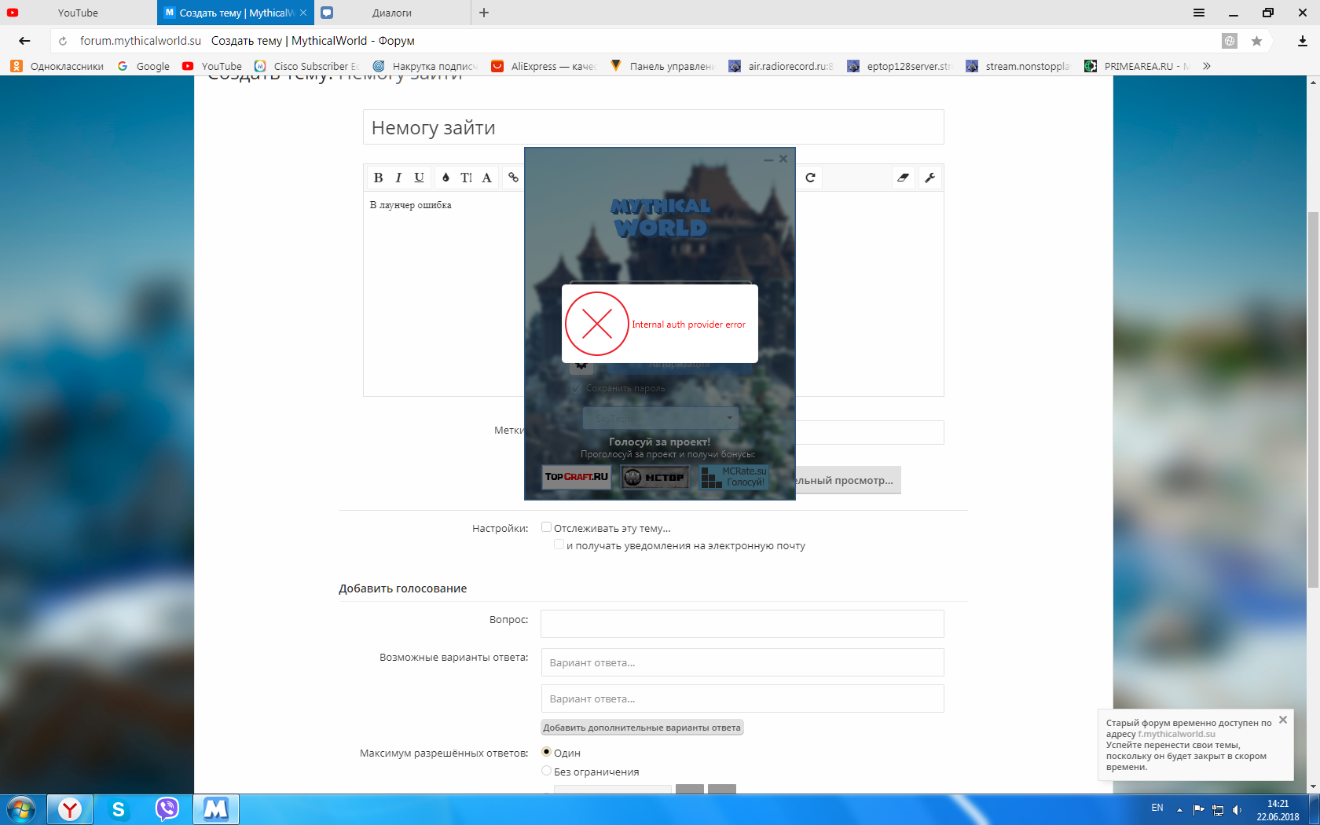The width and height of the screenshot is (1320, 825).
Task: Close the 'Создать тему' tab
Action: [303, 13]
